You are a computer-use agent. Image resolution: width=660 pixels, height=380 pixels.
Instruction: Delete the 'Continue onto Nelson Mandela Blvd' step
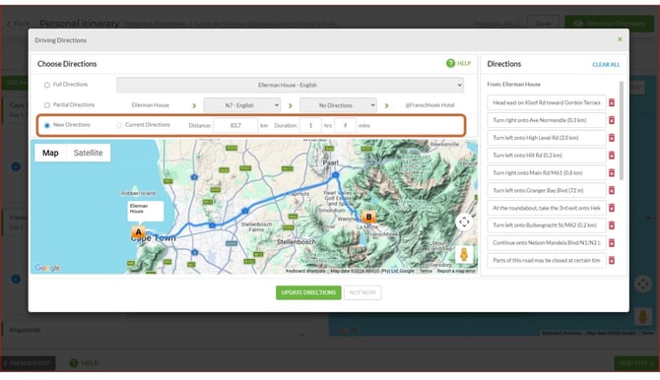pos(612,243)
